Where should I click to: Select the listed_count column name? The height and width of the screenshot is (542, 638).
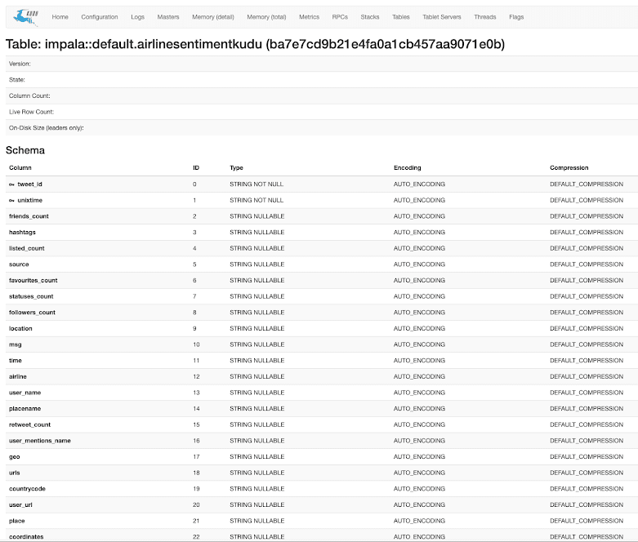pos(26,248)
